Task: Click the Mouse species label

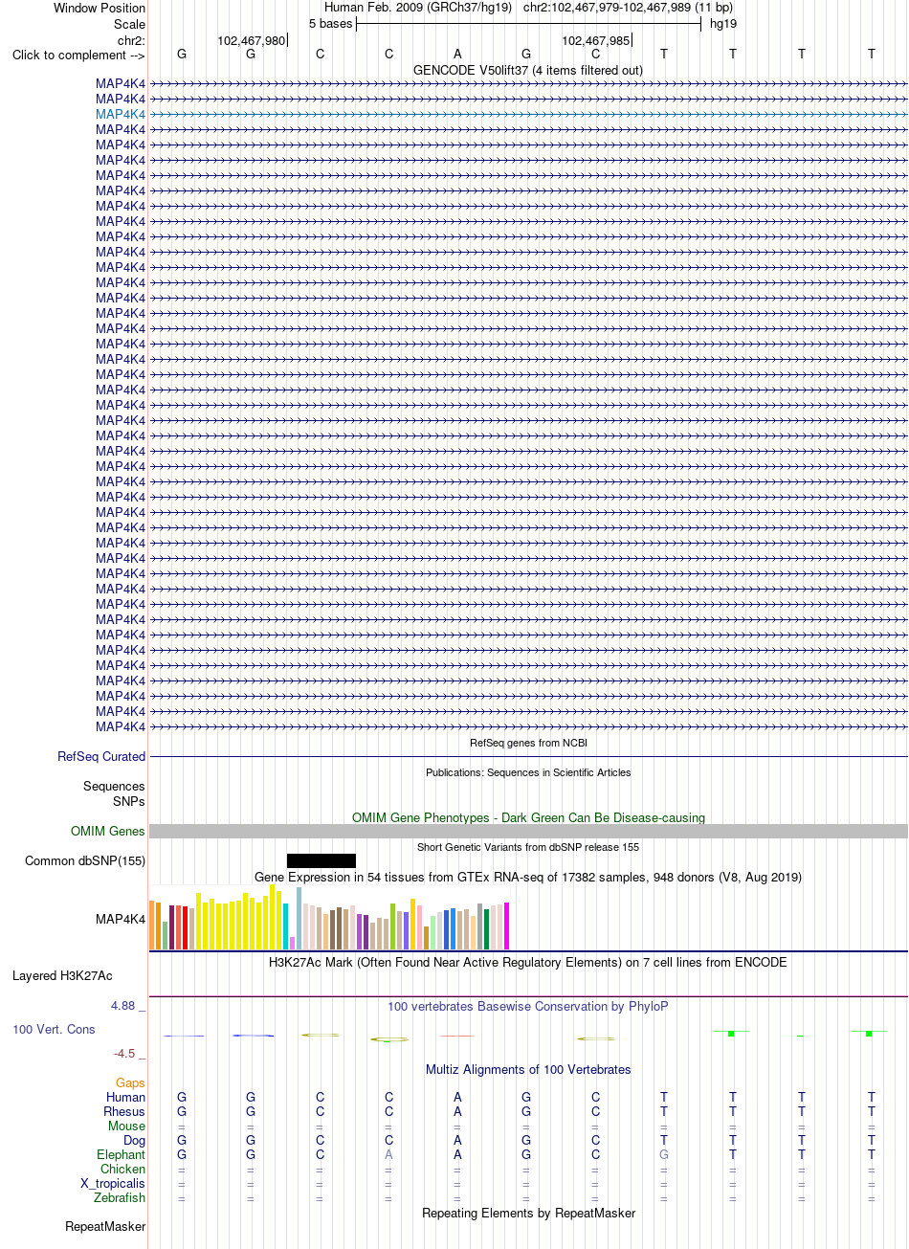Action: coord(126,1126)
